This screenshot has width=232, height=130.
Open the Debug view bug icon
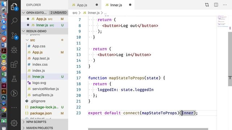point(14,50)
